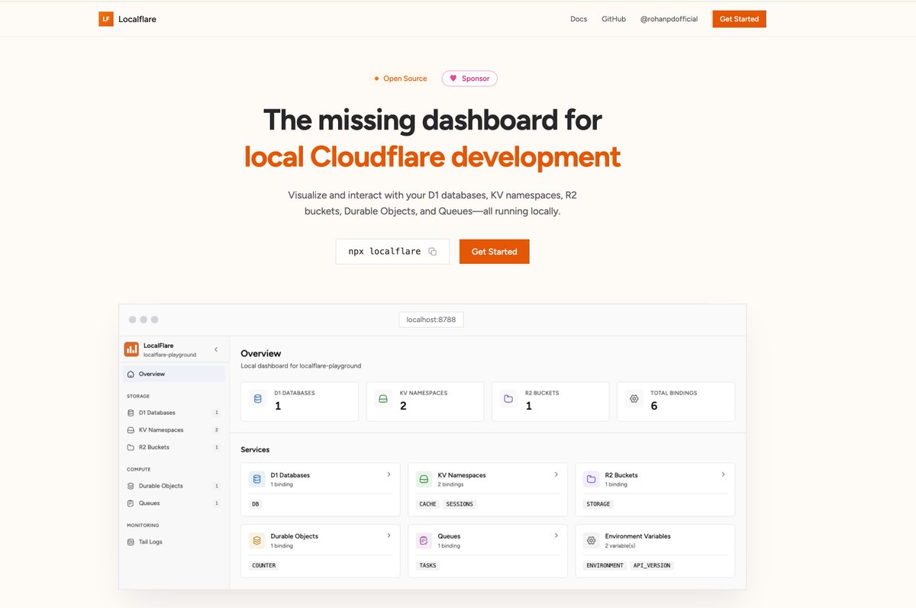Open Durable Objects service card arrow
The height and width of the screenshot is (608, 916).
coord(389,536)
